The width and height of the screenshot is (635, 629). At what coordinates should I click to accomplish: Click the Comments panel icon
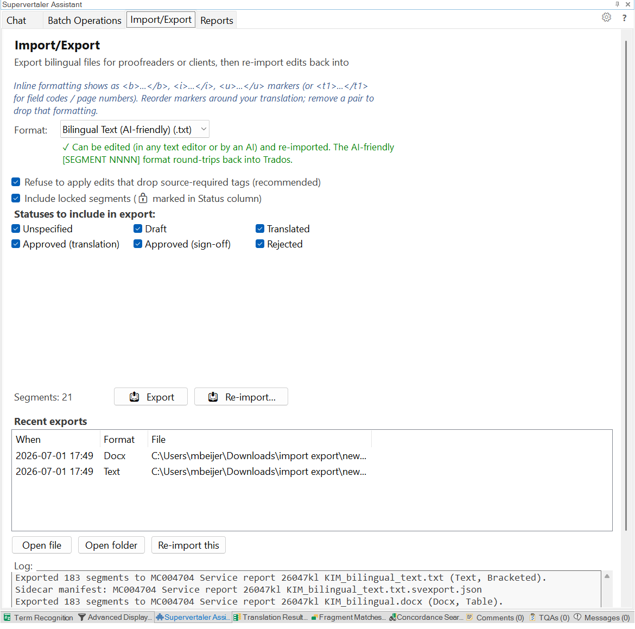470,617
